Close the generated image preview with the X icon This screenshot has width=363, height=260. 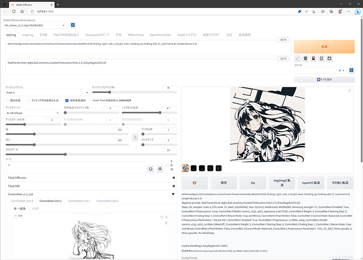point(350,90)
